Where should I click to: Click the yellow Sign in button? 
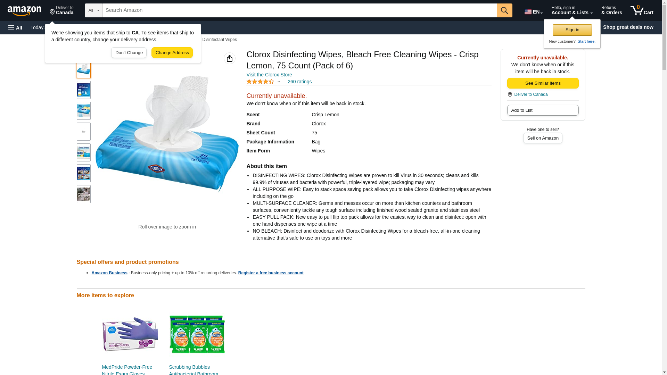[572, 30]
